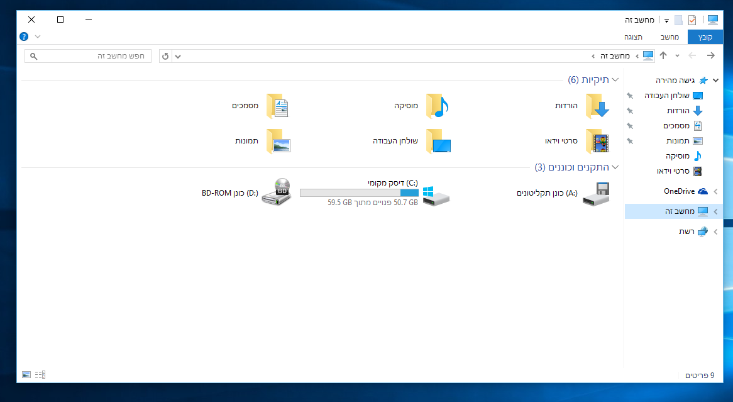Viewport: 733px width, 402px height.
Task: Open the address bar history dropdown
Action: click(x=178, y=56)
